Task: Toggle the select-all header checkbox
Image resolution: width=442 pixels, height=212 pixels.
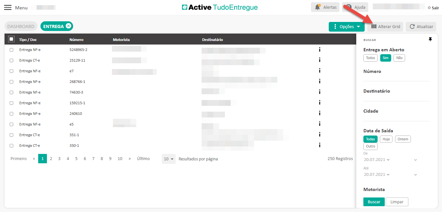Action: click(x=11, y=39)
